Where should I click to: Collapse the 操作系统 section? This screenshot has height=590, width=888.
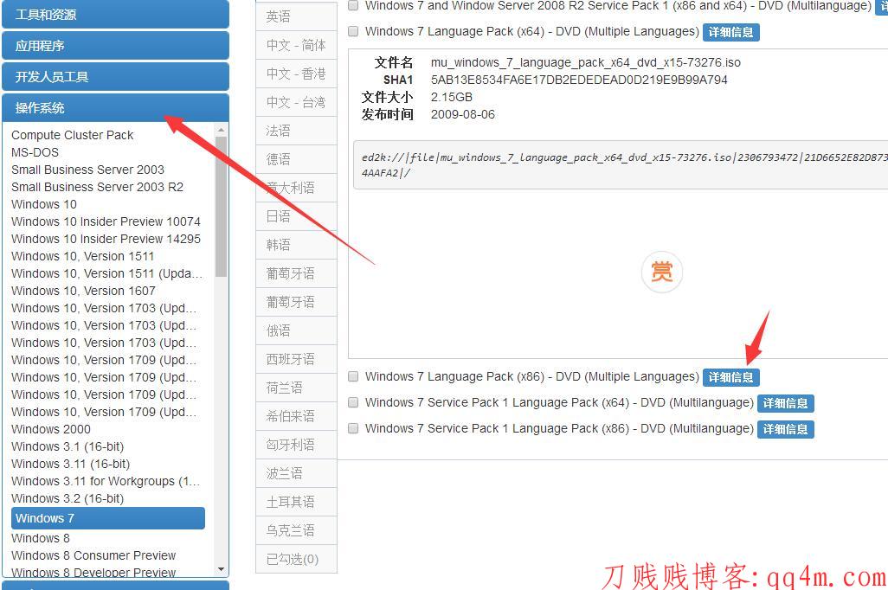click(x=115, y=108)
